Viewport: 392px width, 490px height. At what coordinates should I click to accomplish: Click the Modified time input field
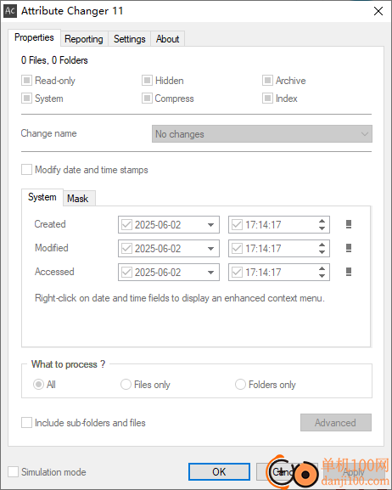[x=279, y=249]
